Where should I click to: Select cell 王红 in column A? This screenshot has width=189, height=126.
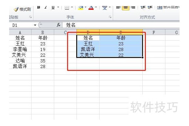(20, 43)
